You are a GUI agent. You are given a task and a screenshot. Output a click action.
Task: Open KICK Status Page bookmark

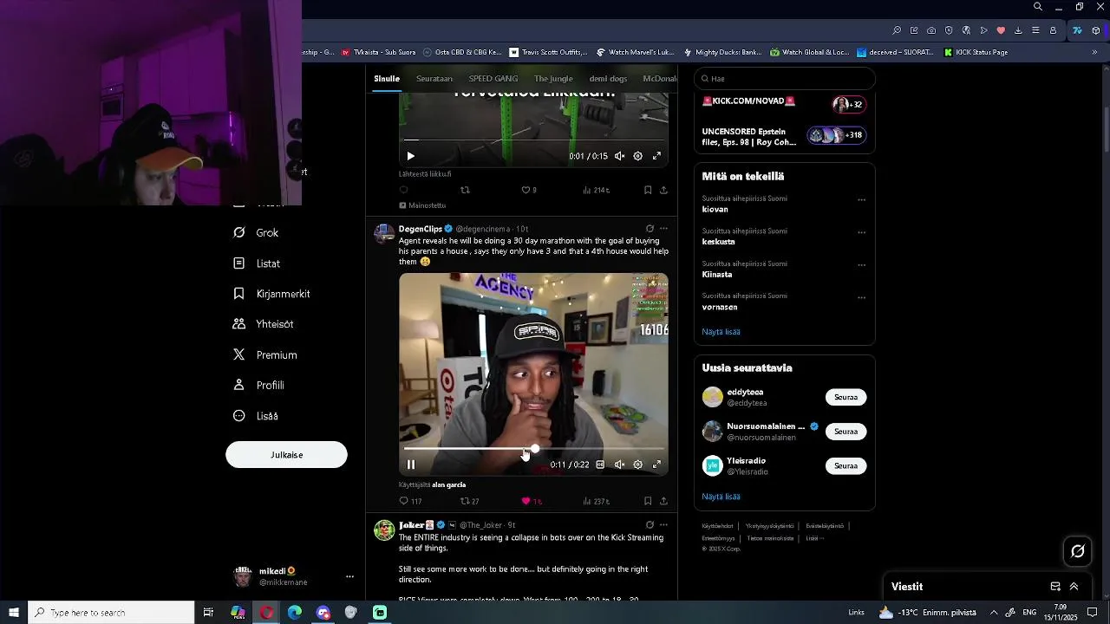pyautogui.click(x=975, y=52)
